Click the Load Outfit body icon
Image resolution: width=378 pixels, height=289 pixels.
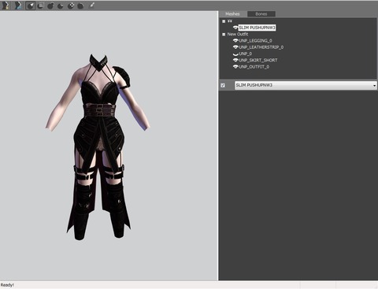pos(18,6)
